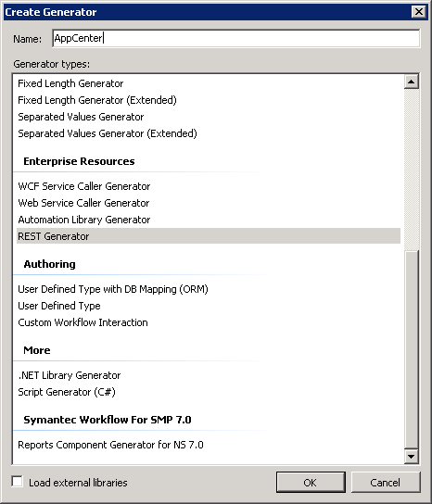Choose Separated Values Generator (Extended)
This screenshot has width=432, height=504.
coord(108,133)
